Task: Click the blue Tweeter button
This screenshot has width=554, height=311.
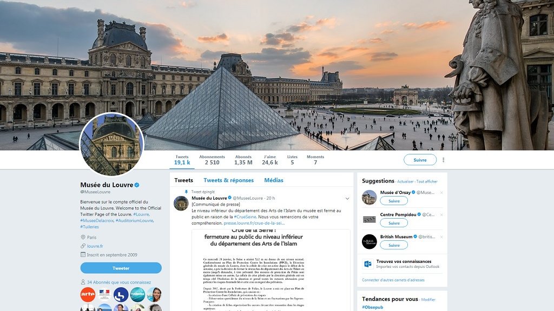Action: coord(121,268)
